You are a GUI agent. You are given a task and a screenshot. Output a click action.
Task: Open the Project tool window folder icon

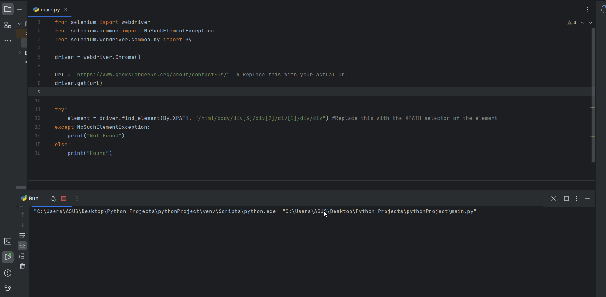click(x=8, y=9)
